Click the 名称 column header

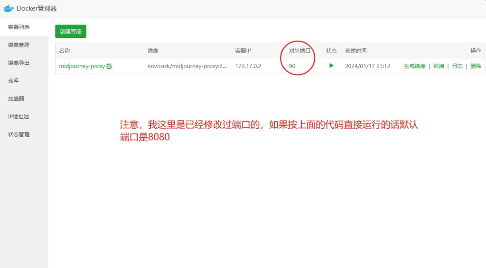pyautogui.click(x=65, y=50)
